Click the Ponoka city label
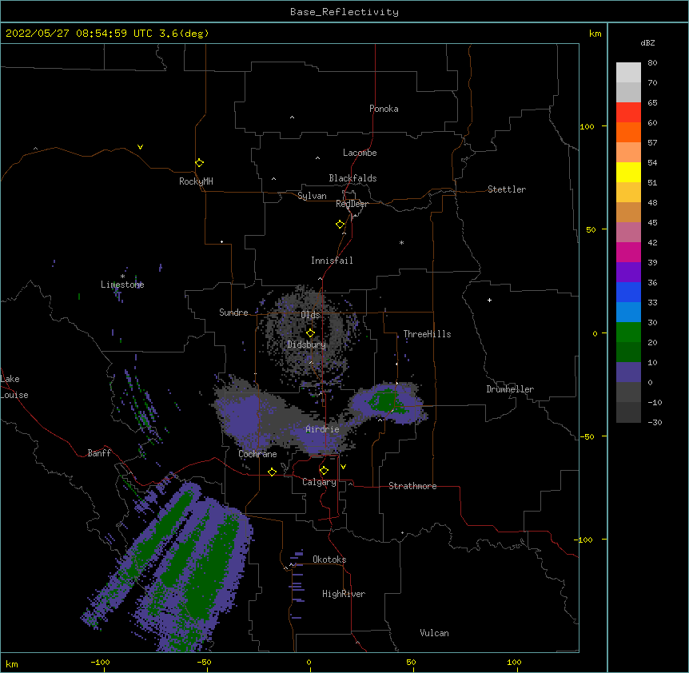 (384, 109)
